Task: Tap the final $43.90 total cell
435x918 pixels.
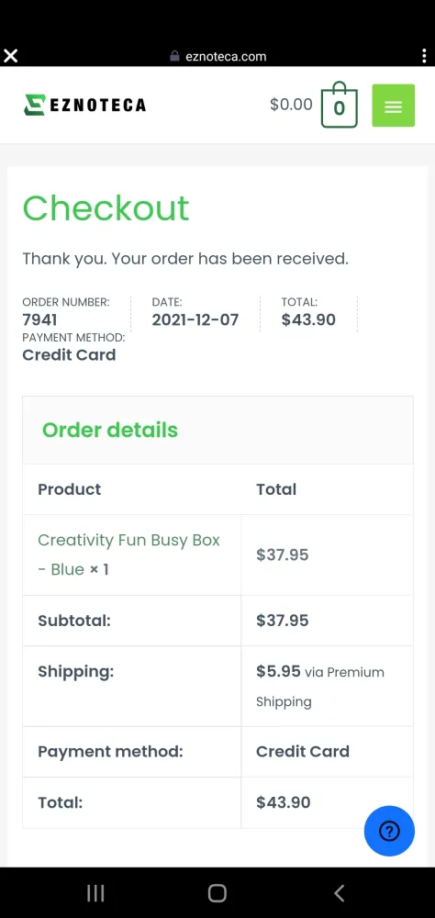Action: (x=327, y=802)
